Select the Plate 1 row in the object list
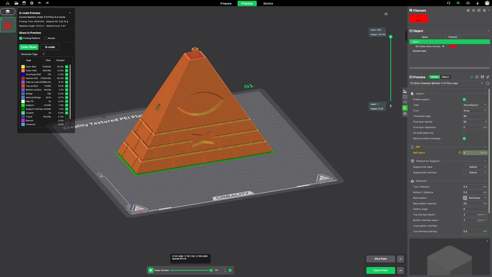492x277 pixels. click(450, 42)
